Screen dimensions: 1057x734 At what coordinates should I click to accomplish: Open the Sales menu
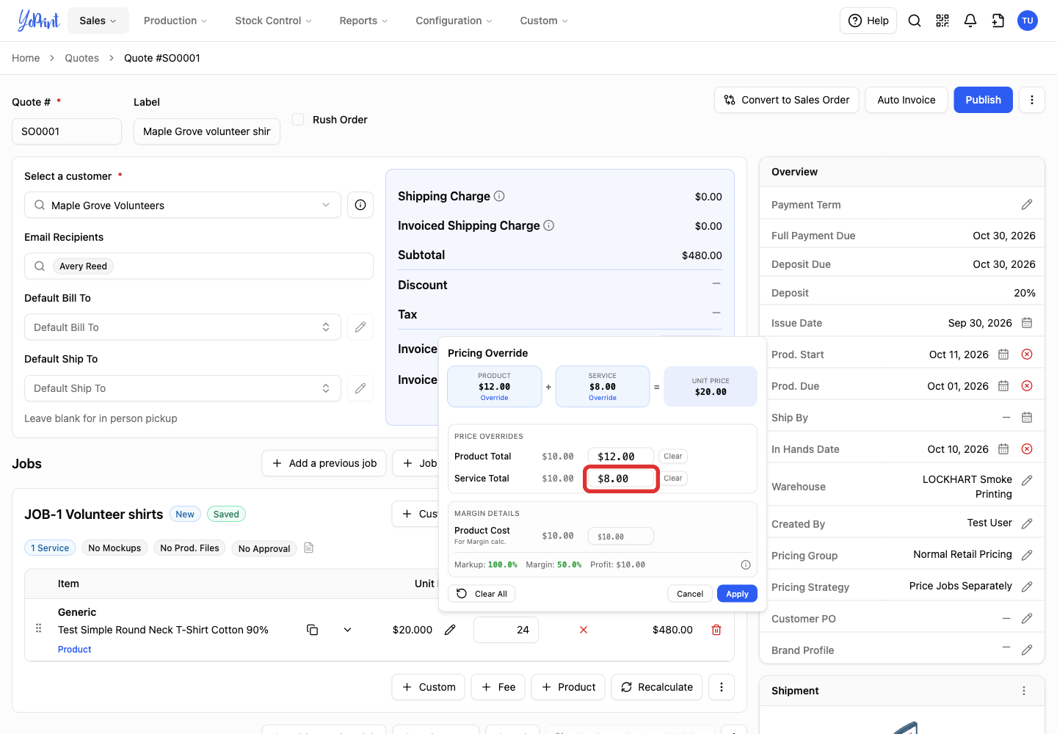(98, 21)
